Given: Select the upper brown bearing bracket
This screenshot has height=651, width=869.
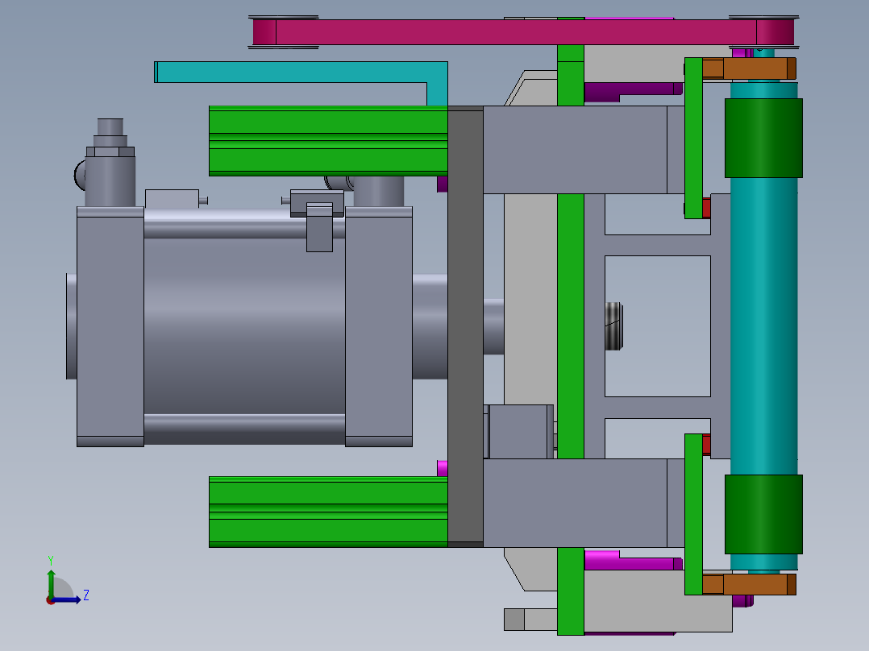Looking at the screenshot, I should click(x=749, y=68).
